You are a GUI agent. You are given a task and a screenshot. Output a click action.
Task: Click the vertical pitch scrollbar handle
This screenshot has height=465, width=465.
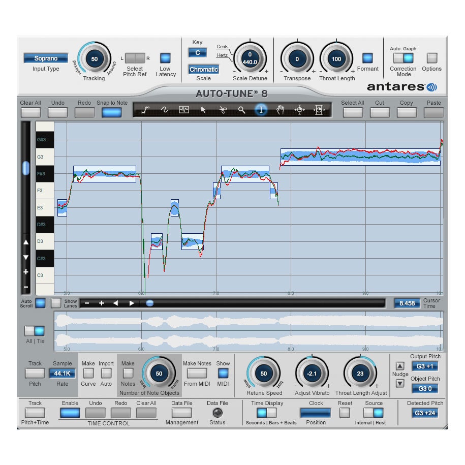[26, 168]
